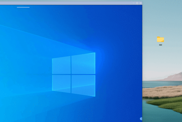182x122 pixels.
Task: Click the small handle bar near the window top
Action: (23, 7)
